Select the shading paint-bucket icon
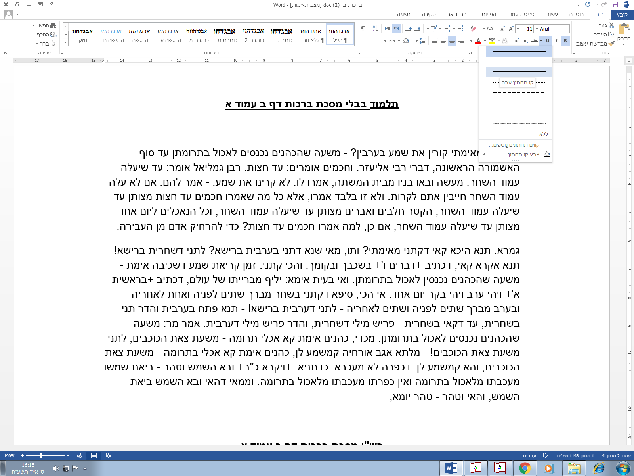The image size is (634, 476). point(406,41)
